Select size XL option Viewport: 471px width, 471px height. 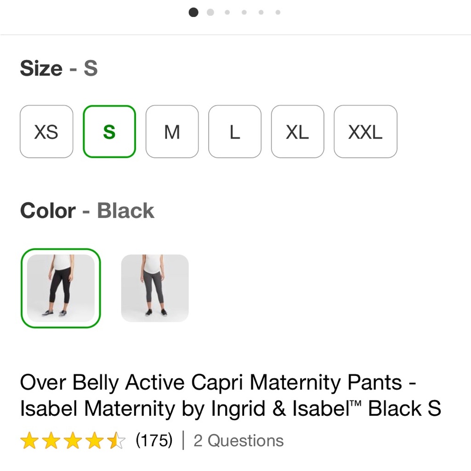tap(297, 131)
